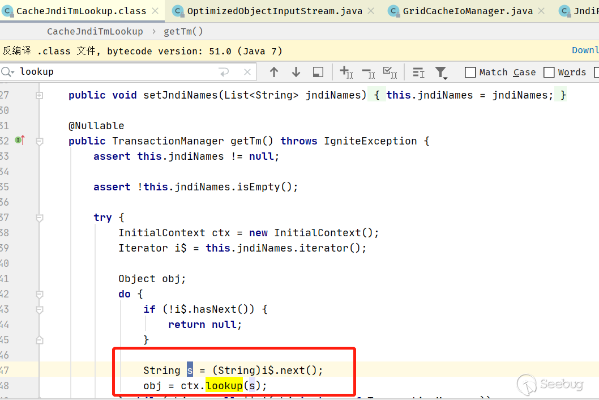
Task: Open find results in Find window
Action: click(x=318, y=72)
